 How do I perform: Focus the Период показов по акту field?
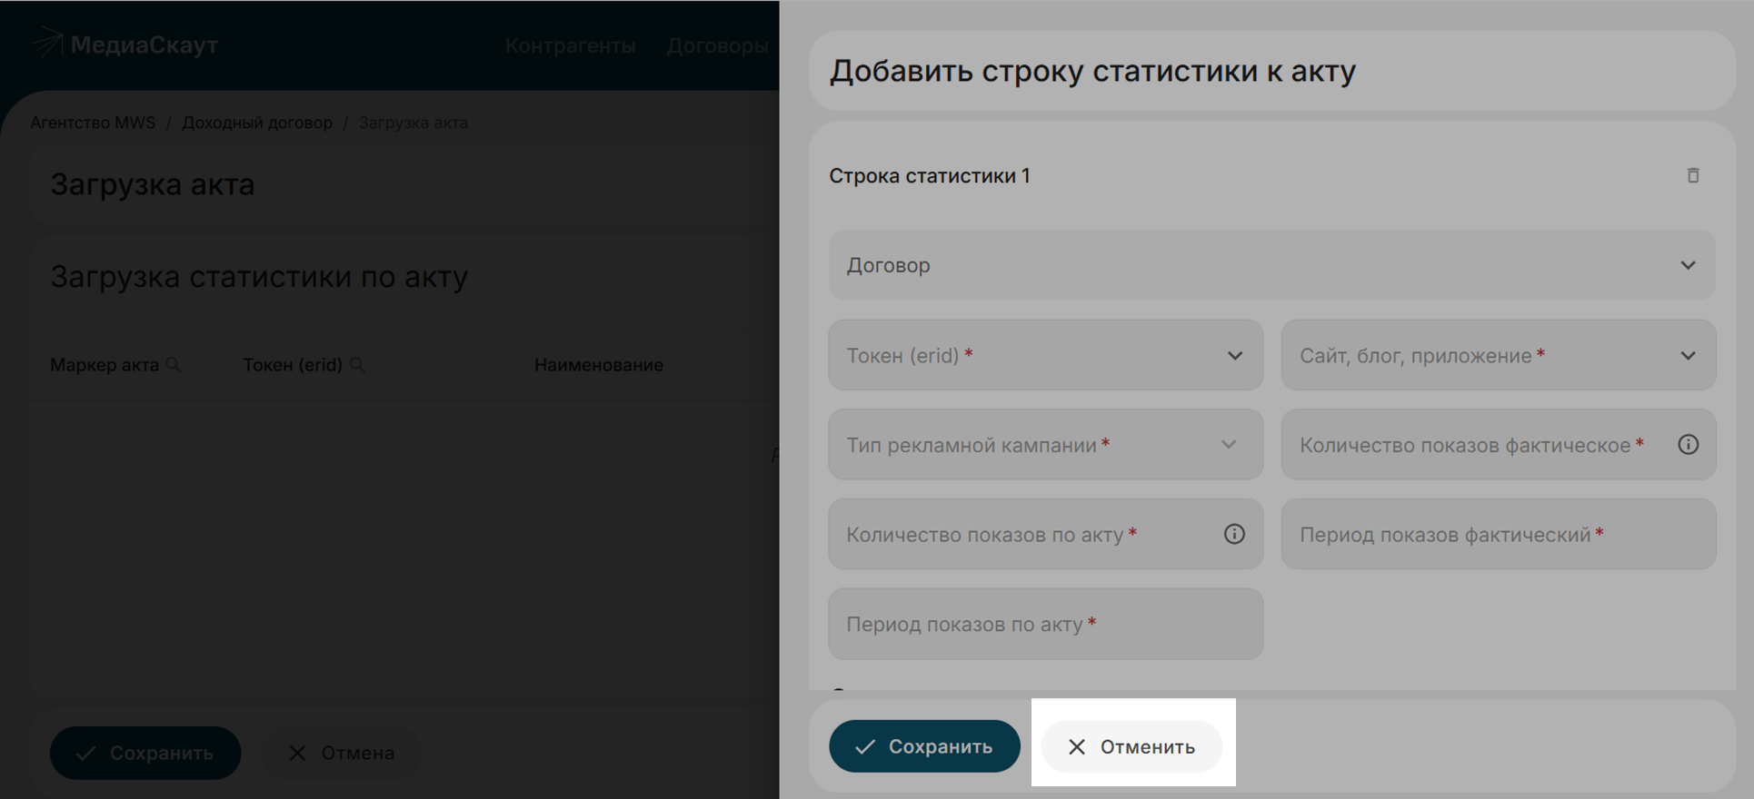pos(1044,624)
